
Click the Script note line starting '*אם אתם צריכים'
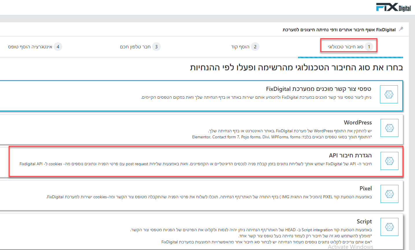(x=266, y=242)
